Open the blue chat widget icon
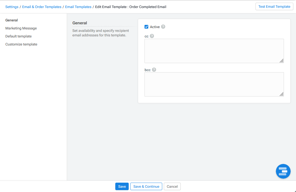The height and width of the screenshot is (192, 296). [x=283, y=171]
